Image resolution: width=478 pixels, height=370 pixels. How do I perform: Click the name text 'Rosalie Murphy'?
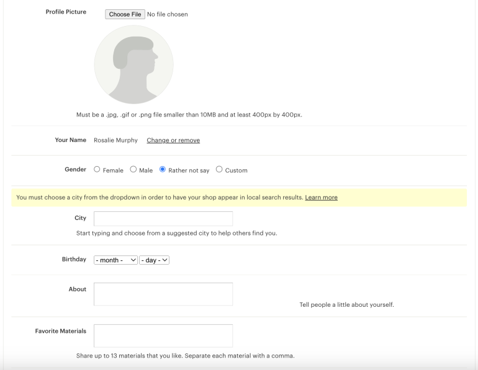click(115, 140)
